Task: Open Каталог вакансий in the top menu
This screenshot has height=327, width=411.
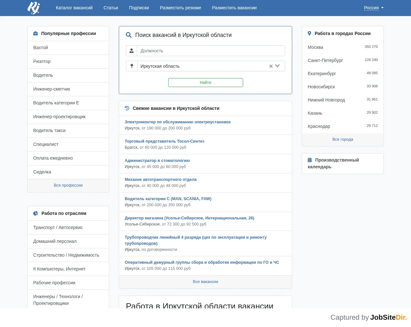Action: [x=74, y=8]
